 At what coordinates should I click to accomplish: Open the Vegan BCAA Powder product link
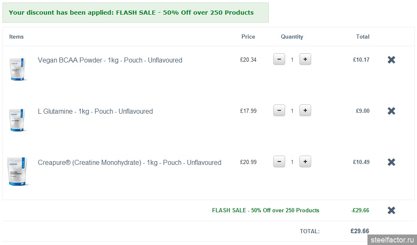tap(110, 60)
